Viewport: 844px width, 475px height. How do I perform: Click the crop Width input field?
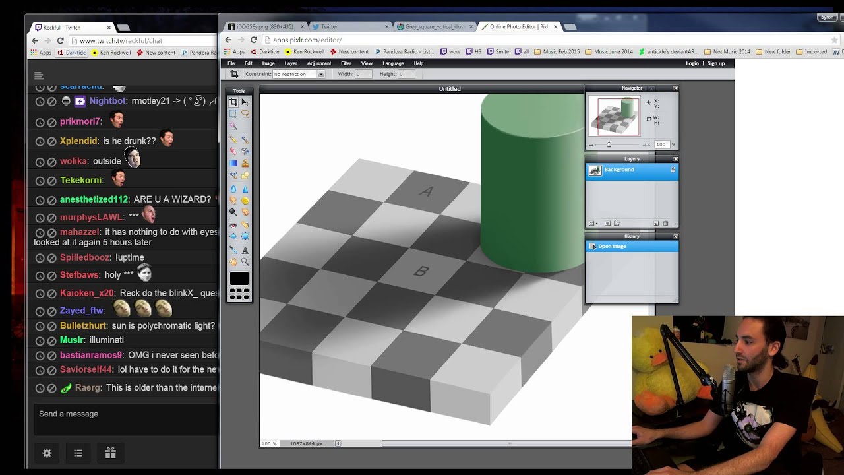[363, 74]
